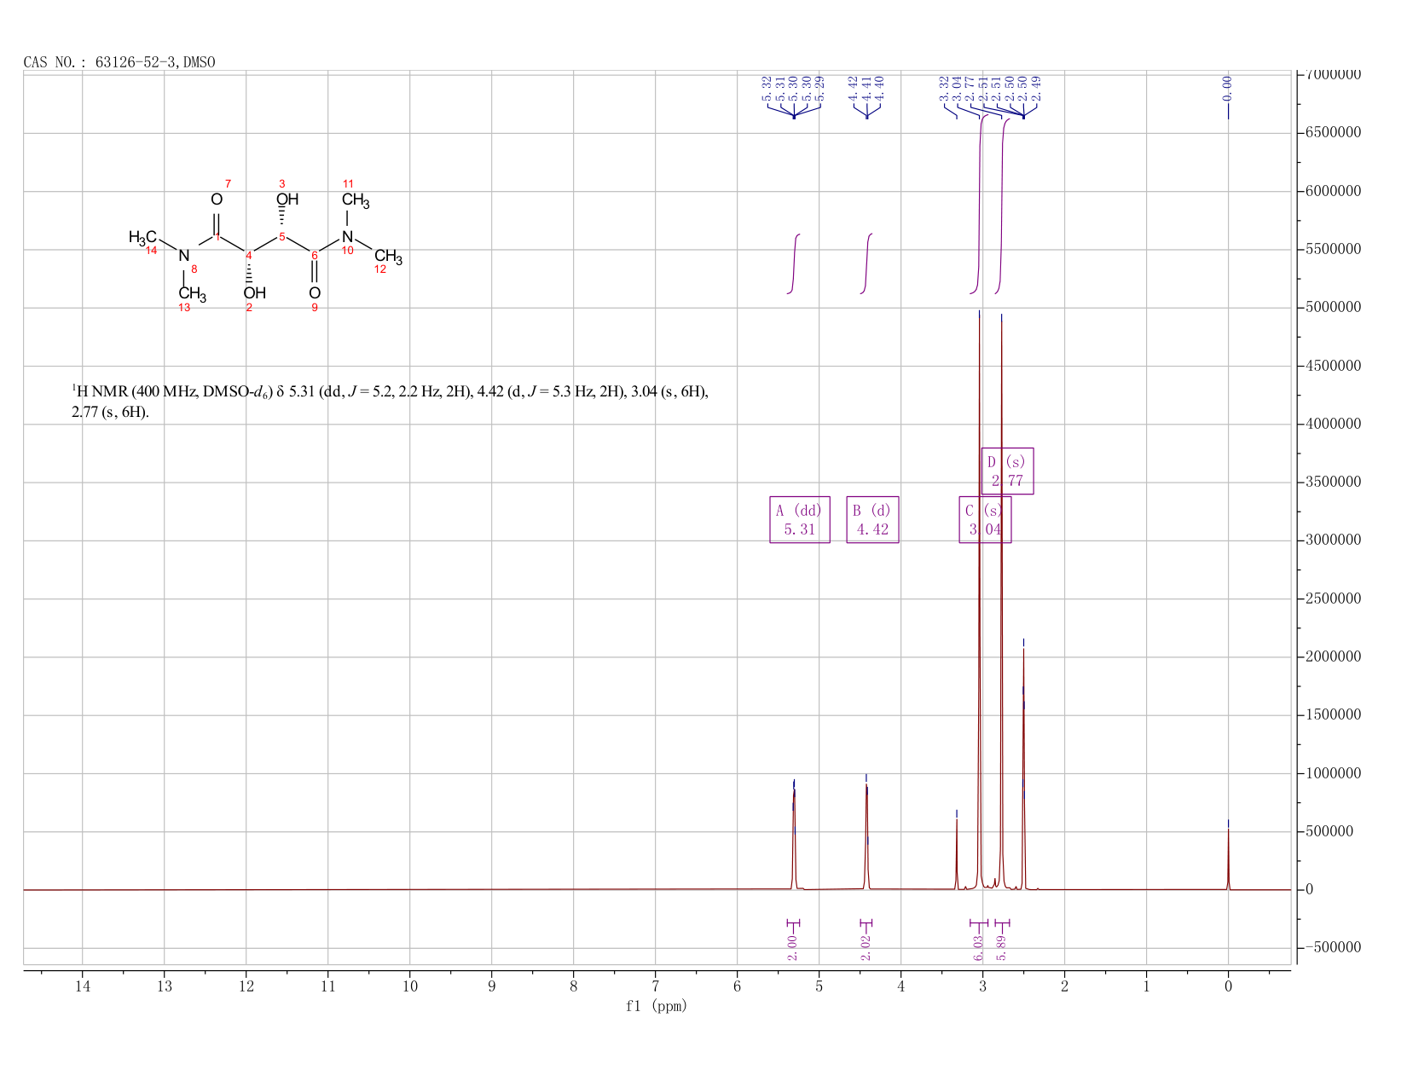Screen dimensions: 1407x1087
Task: Click the integral curve over the 4.42 peak
Action: [x=867, y=263]
